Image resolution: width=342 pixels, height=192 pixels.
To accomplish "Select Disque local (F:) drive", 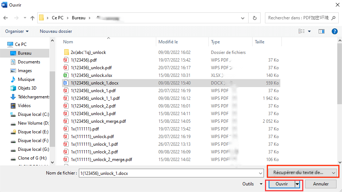I will tap(33, 141).
